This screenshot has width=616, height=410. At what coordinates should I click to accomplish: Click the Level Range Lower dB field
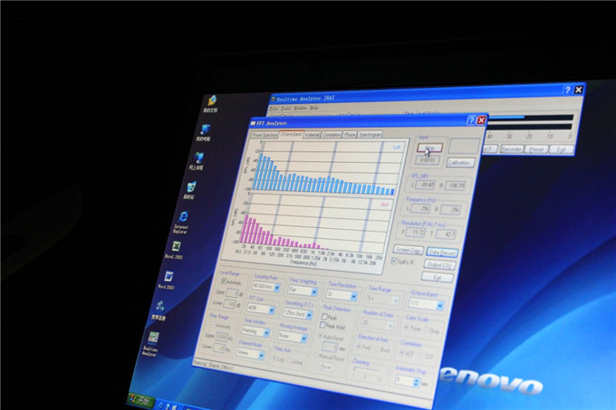229,304
